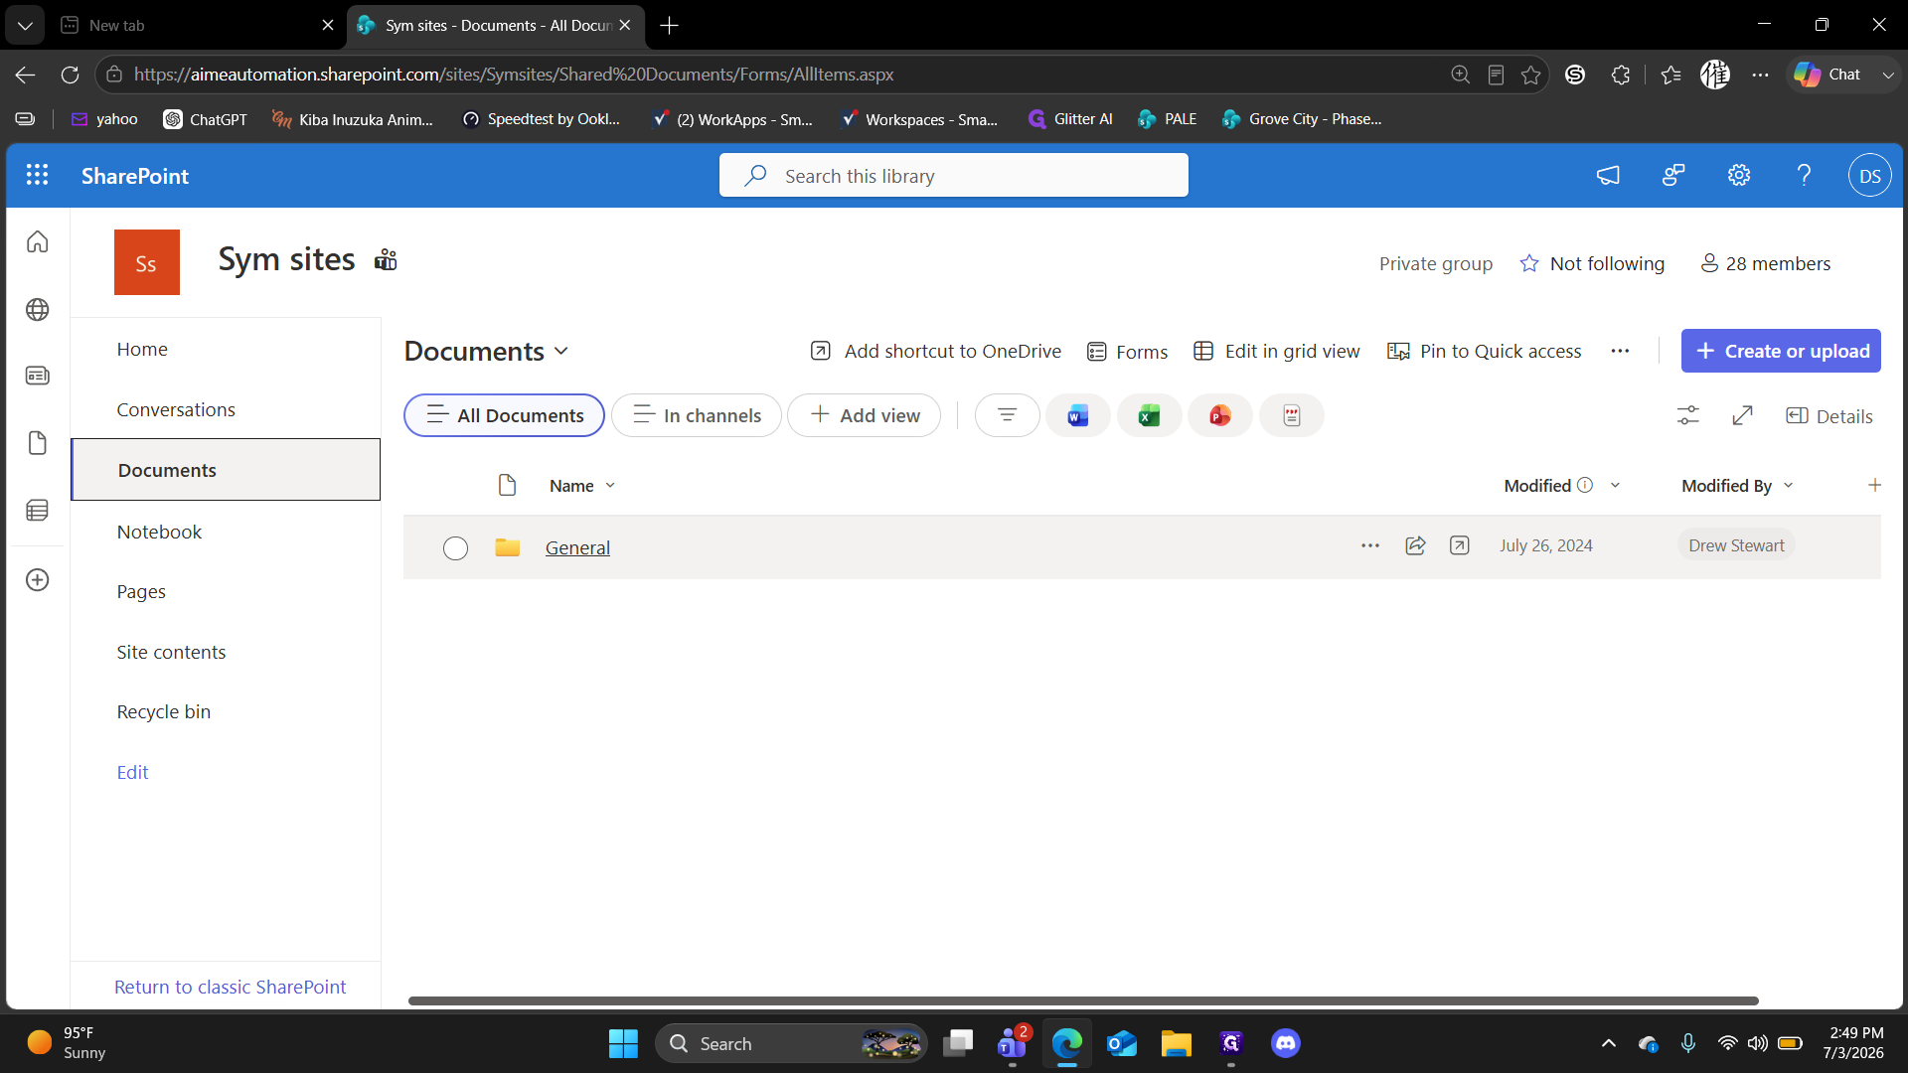Open the Help question mark
The image size is (1908, 1073).
pyautogui.click(x=1804, y=176)
